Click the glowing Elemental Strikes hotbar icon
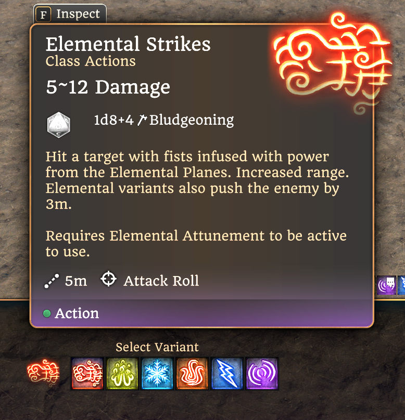This screenshot has width=405, height=420. pos(43,372)
